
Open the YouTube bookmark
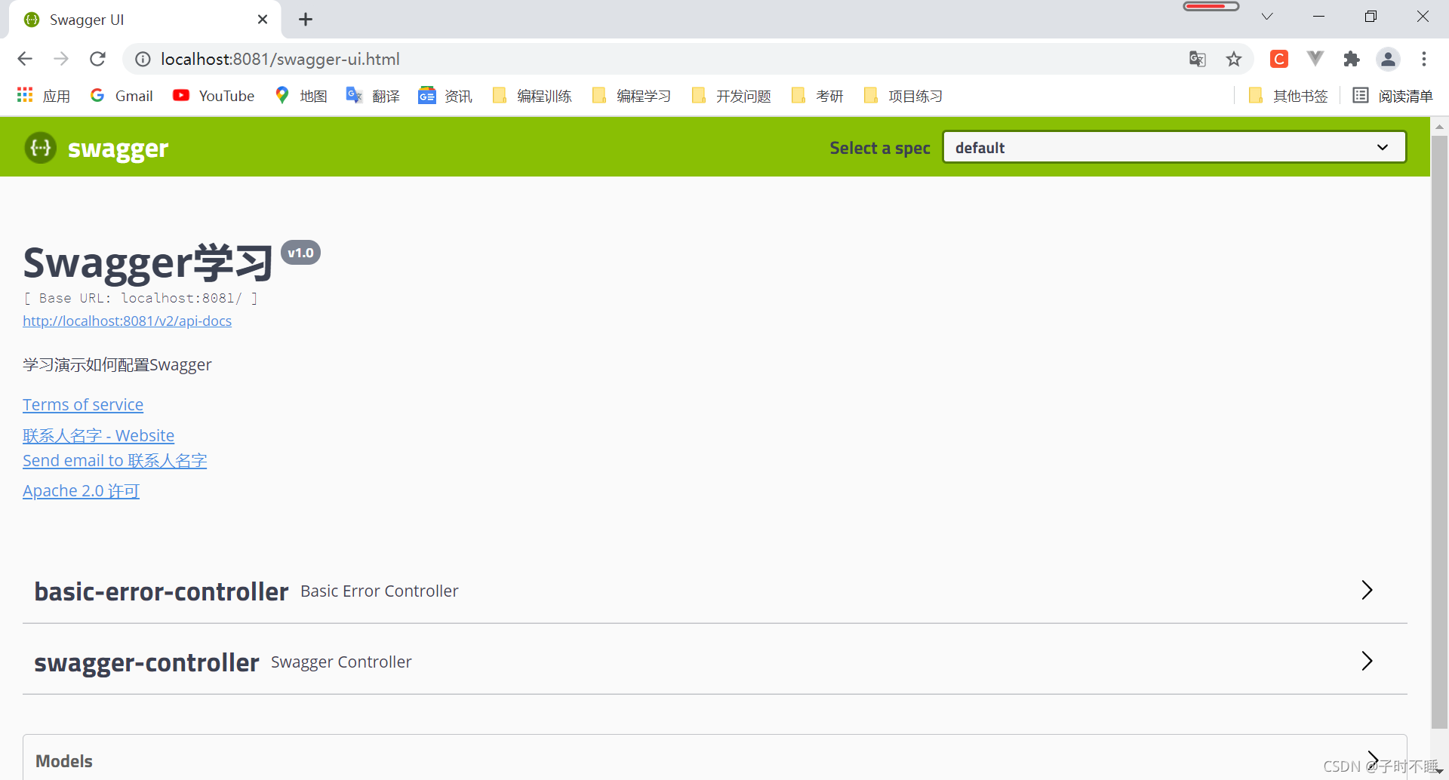click(214, 96)
